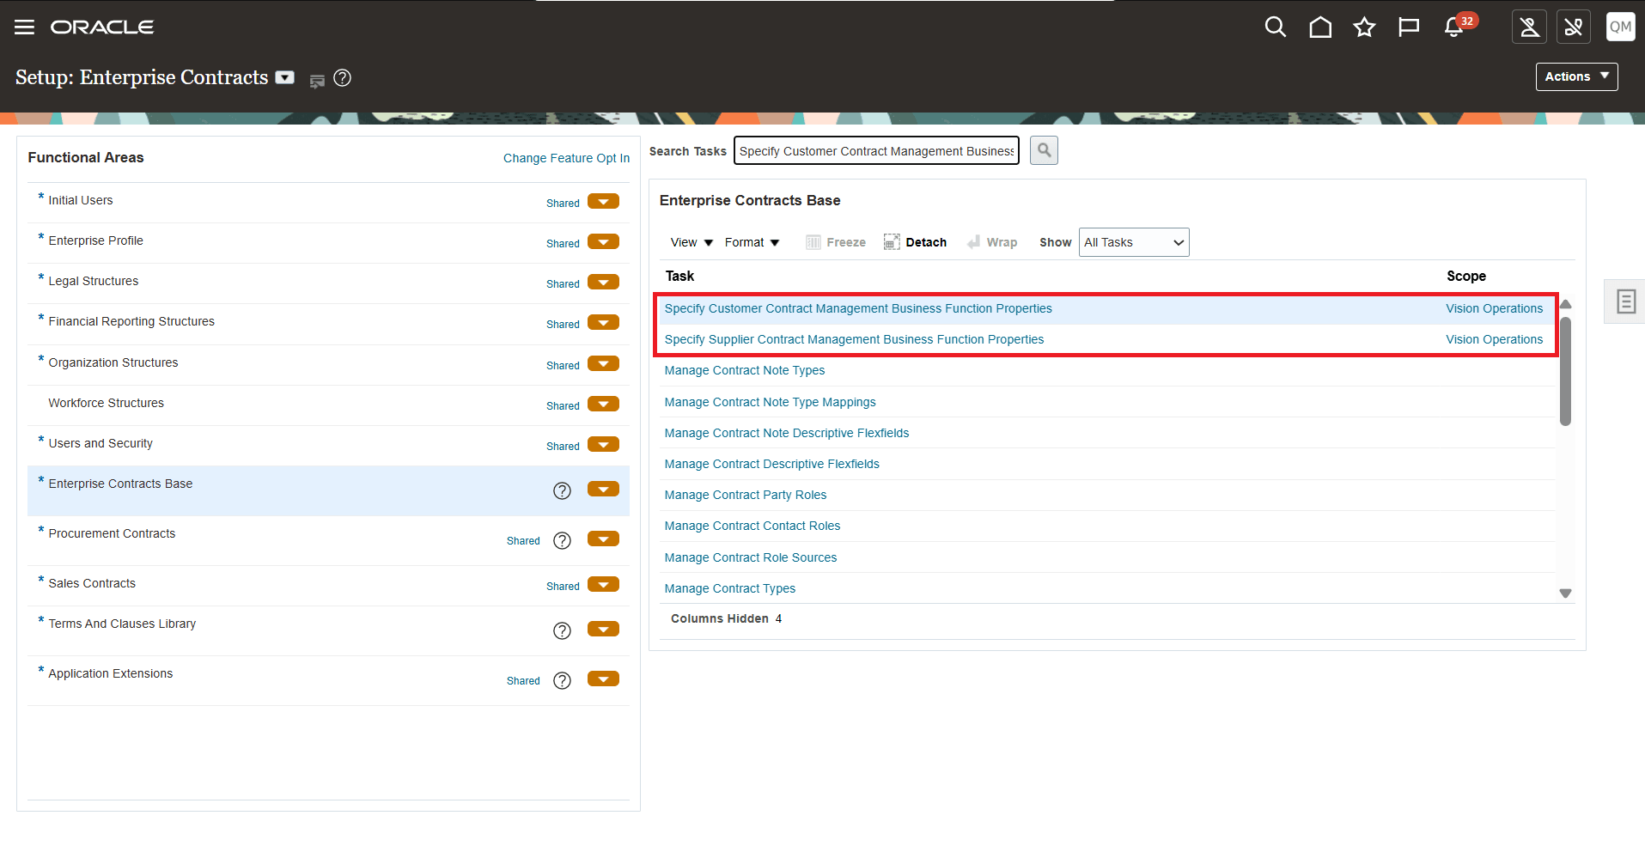This screenshot has height=846, width=1645.
Task: Click the task list scroll down arrow
Action: (x=1565, y=593)
